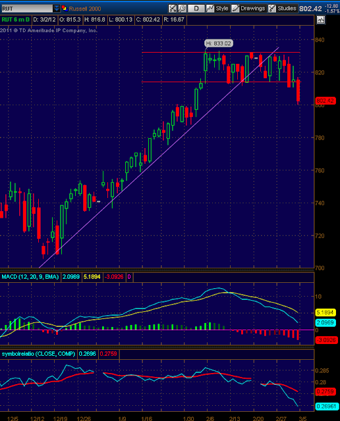Click the 780 price axis label

coord(320,137)
